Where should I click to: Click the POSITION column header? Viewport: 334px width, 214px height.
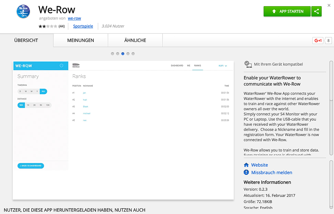click(x=77, y=86)
